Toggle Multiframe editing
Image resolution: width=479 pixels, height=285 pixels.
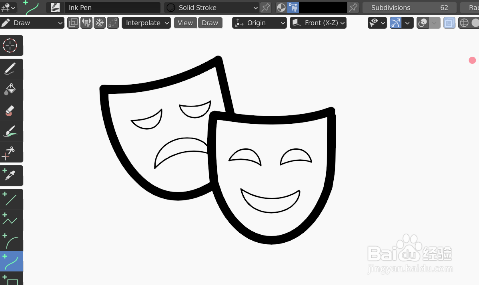tap(73, 23)
